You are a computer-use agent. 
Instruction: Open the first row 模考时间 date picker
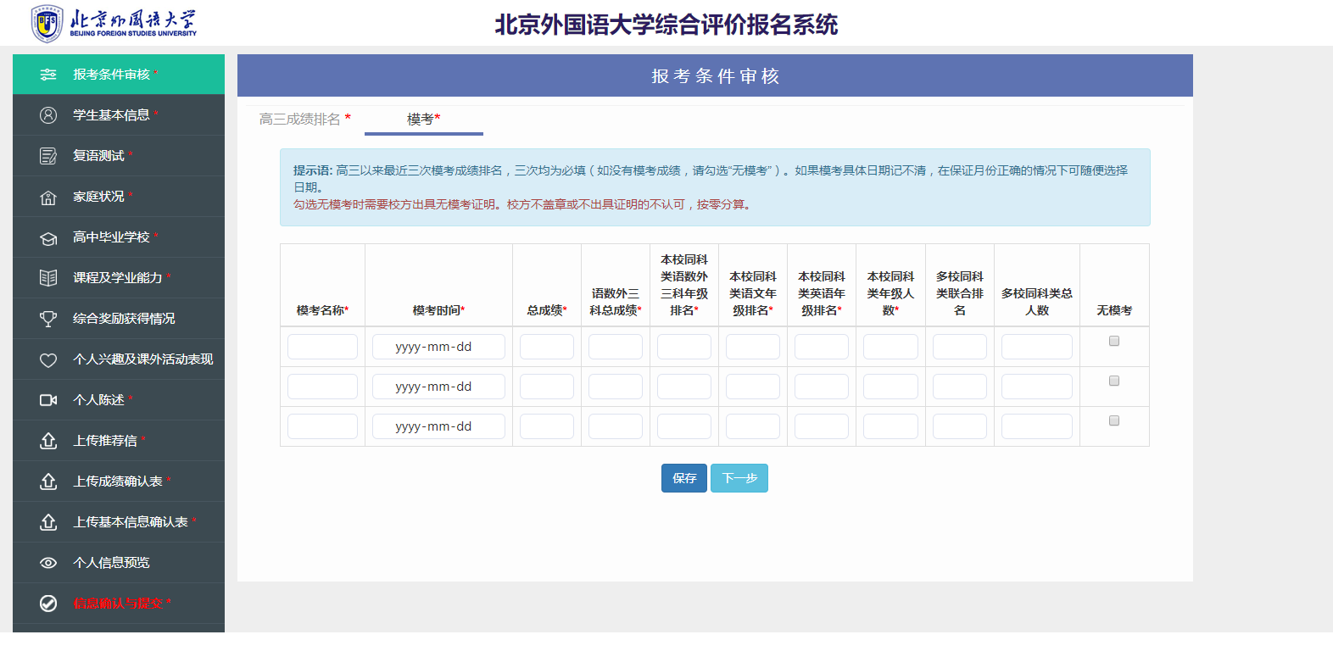click(x=438, y=347)
